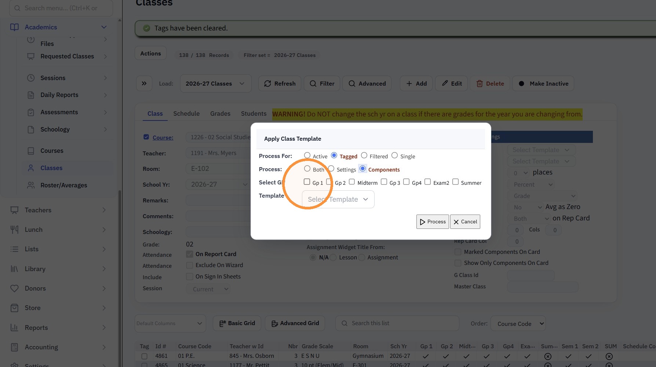Image resolution: width=656 pixels, height=367 pixels.
Task: Click the Accounting calculator icon
Action: pyautogui.click(x=14, y=347)
